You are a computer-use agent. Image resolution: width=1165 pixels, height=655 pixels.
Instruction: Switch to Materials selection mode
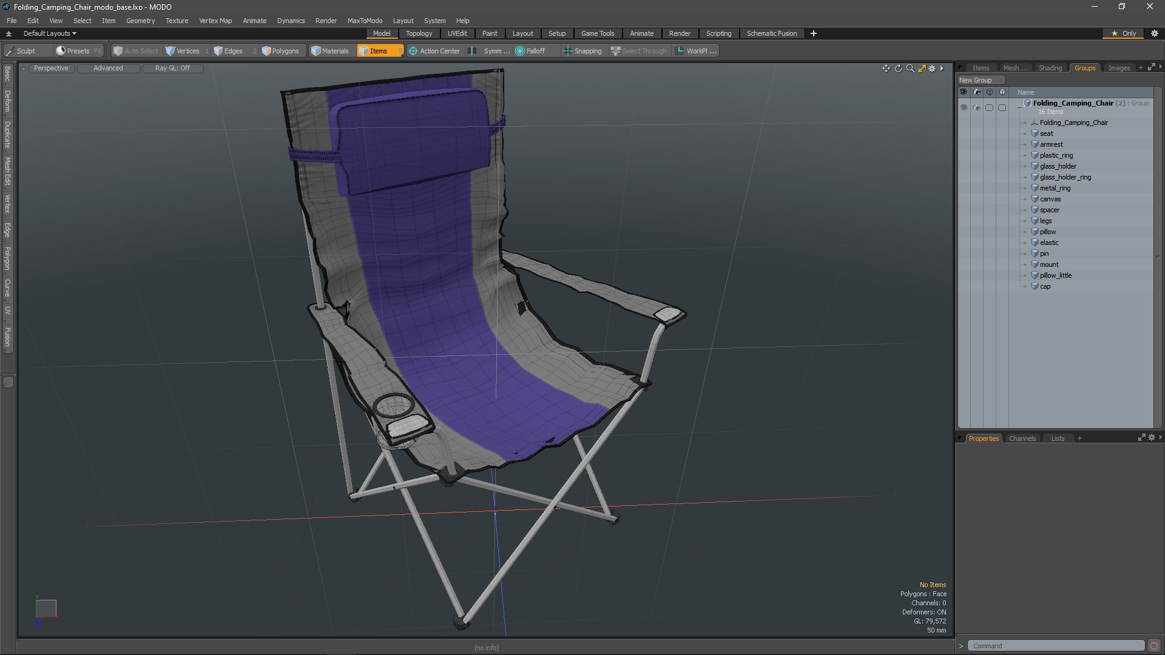coord(330,51)
